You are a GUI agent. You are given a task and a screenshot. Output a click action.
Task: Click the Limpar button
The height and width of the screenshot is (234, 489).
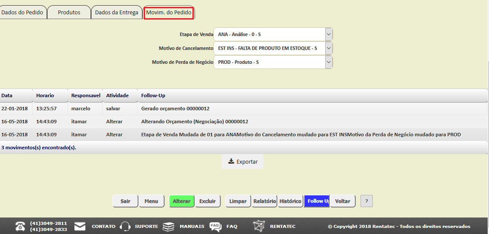click(238, 201)
